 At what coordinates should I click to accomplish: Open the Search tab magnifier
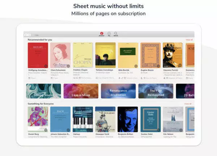coord(116,33)
